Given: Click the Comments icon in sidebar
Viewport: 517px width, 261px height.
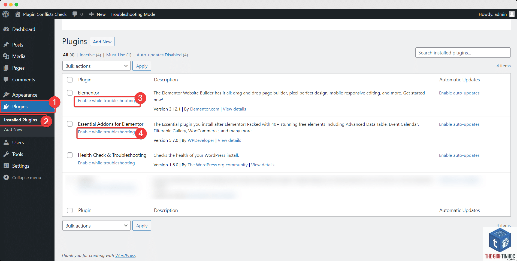Looking at the screenshot, I should point(6,79).
